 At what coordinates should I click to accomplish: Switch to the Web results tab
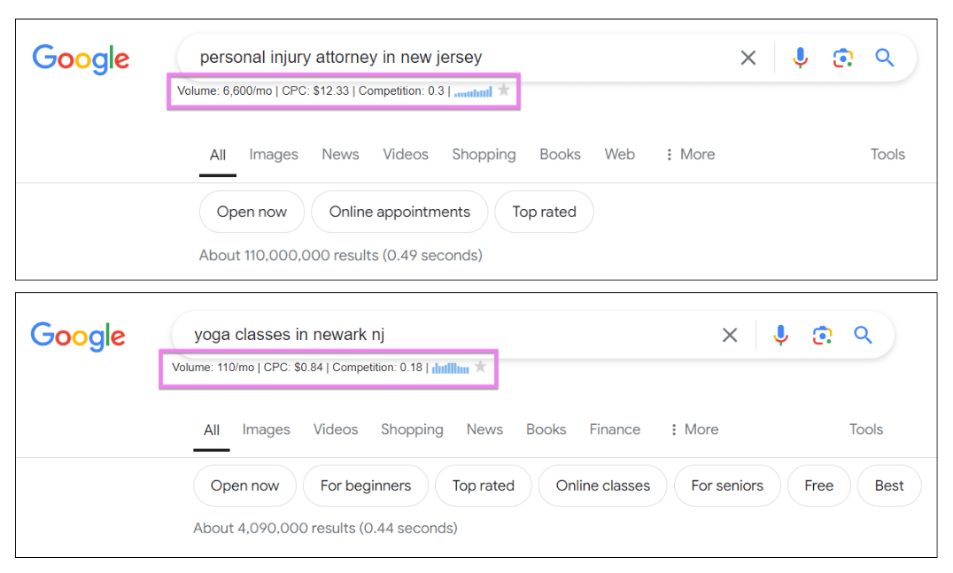pos(619,154)
